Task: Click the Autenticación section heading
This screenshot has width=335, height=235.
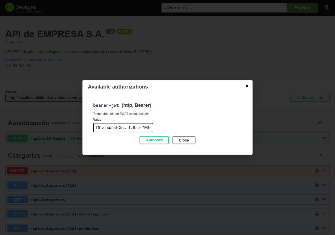Action: (x=29, y=123)
